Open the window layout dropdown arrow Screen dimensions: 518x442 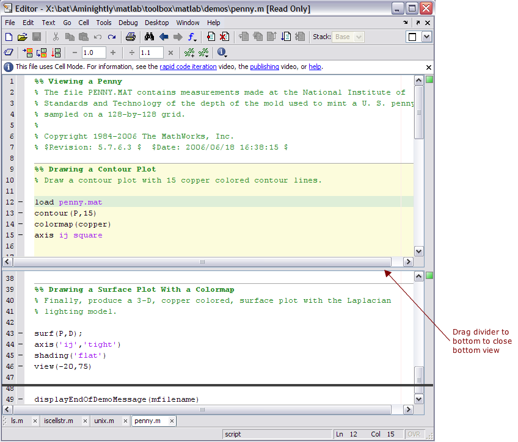[x=426, y=37]
